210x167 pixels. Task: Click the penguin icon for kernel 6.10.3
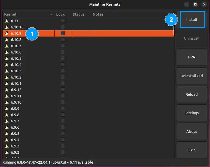[7, 71]
